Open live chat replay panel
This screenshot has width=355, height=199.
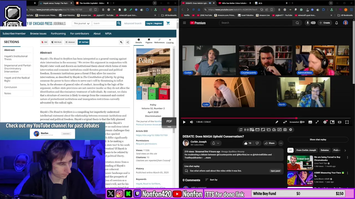[275, 171]
